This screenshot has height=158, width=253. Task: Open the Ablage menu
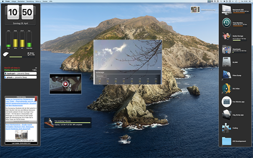(14, 1)
